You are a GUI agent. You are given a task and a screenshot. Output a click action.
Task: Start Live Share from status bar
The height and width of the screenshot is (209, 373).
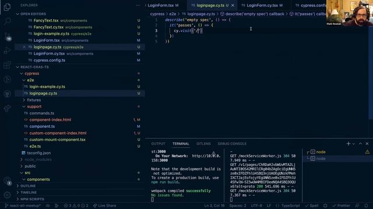coord(105,206)
